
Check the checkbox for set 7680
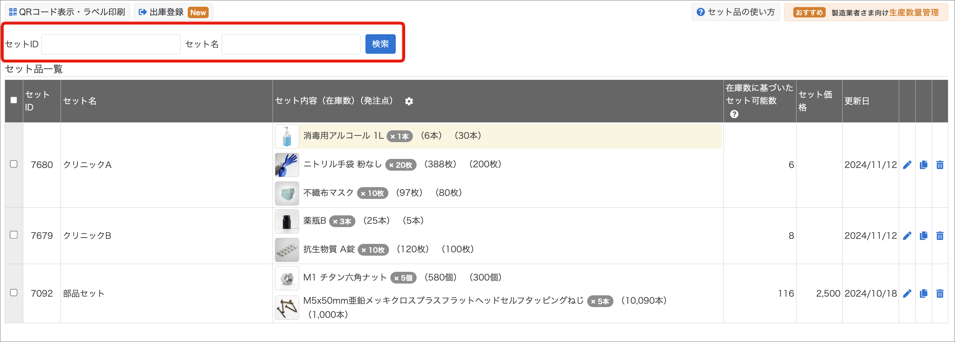(x=14, y=165)
